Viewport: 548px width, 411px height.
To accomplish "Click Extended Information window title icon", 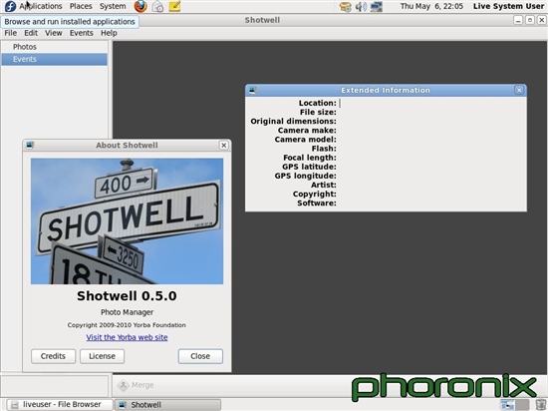I will [253, 90].
